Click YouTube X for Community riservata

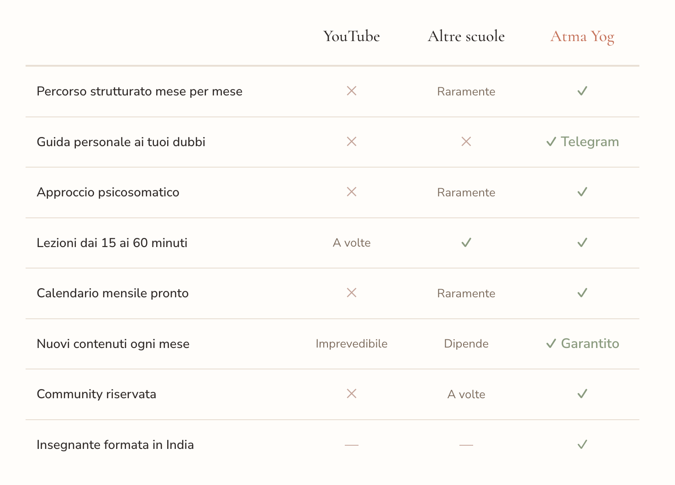coord(351,394)
